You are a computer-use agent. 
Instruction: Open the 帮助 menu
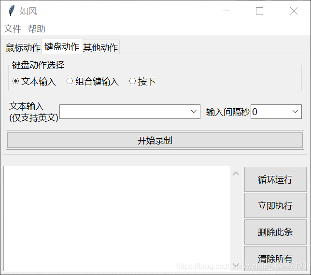[x=37, y=29]
